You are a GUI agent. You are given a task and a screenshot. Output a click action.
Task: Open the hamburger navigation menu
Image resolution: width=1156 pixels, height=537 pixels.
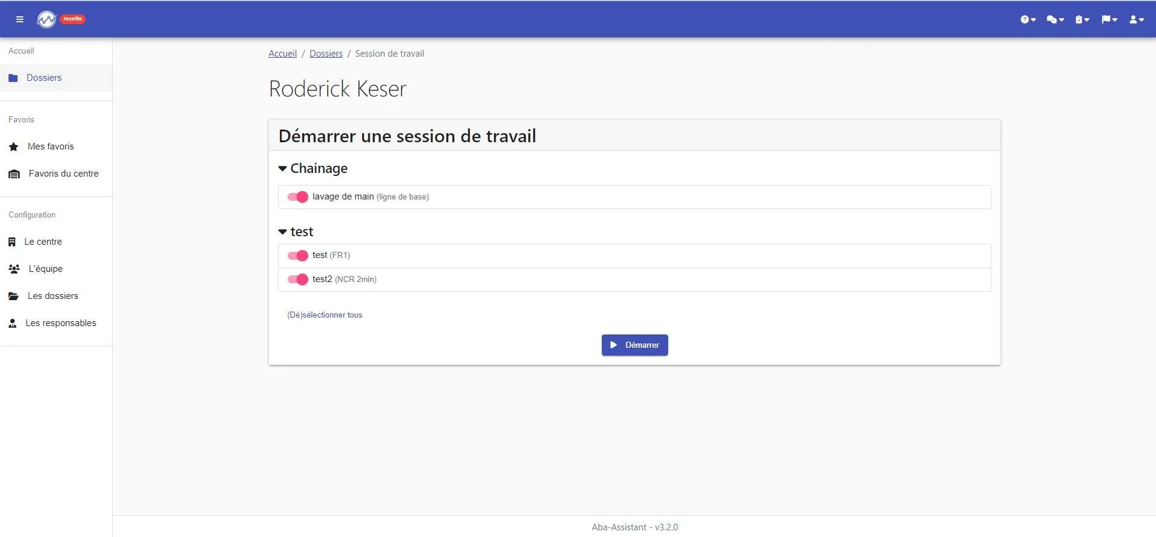point(19,19)
